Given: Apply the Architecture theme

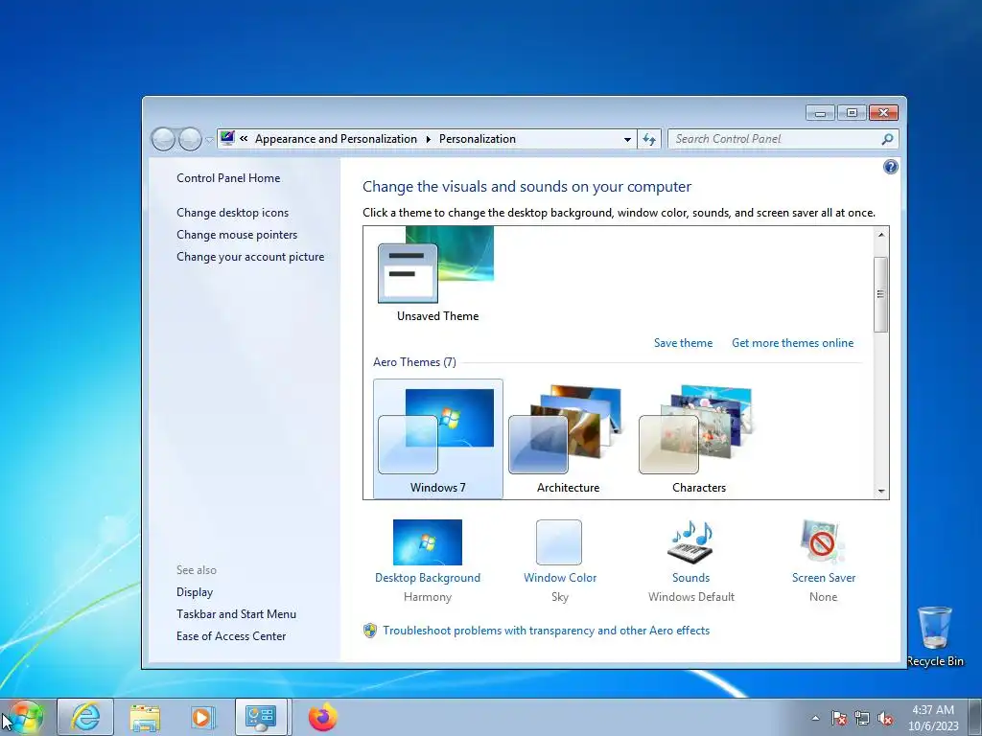Looking at the screenshot, I should coord(568,438).
